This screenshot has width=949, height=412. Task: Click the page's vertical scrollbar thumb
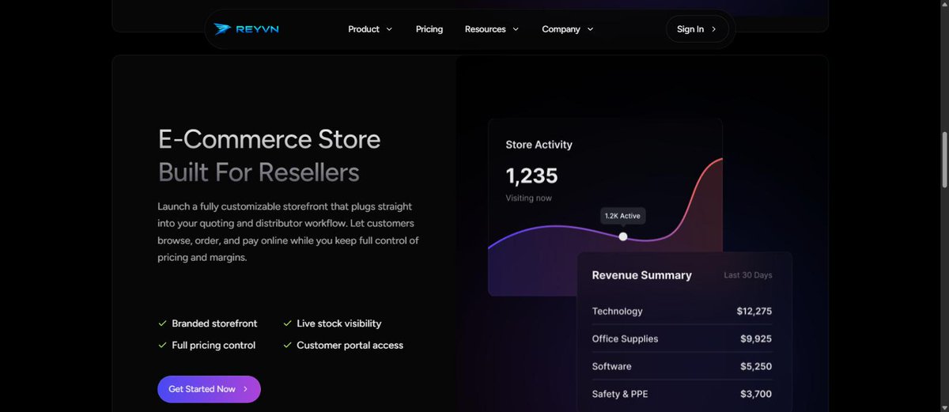pos(943,160)
